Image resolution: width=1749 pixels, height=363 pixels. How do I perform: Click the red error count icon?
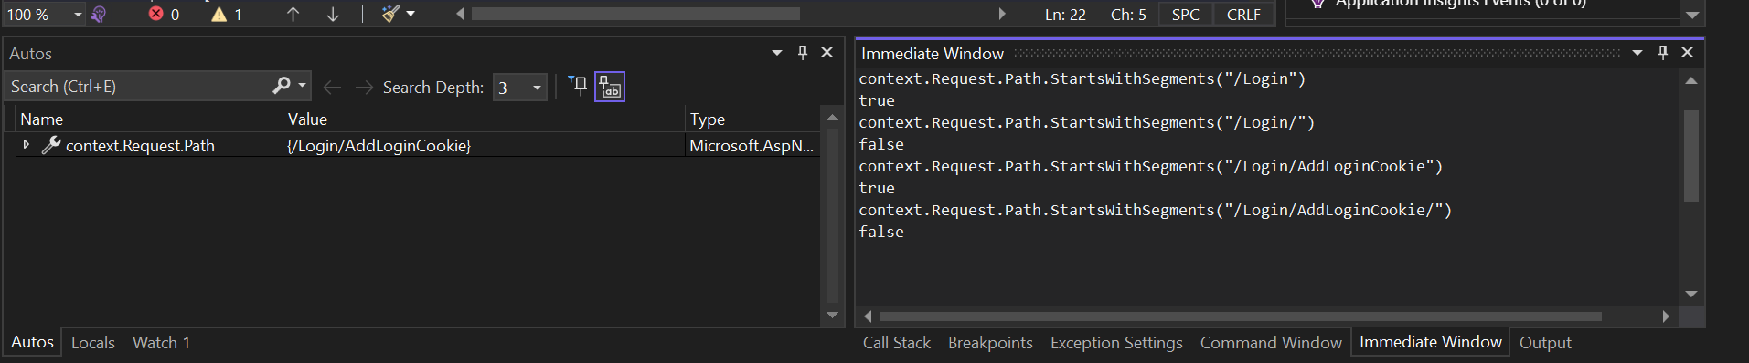[x=156, y=15]
